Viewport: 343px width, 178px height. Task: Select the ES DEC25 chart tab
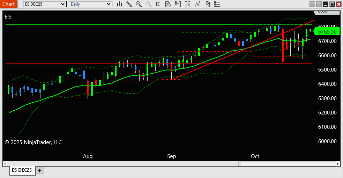pos(22,170)
